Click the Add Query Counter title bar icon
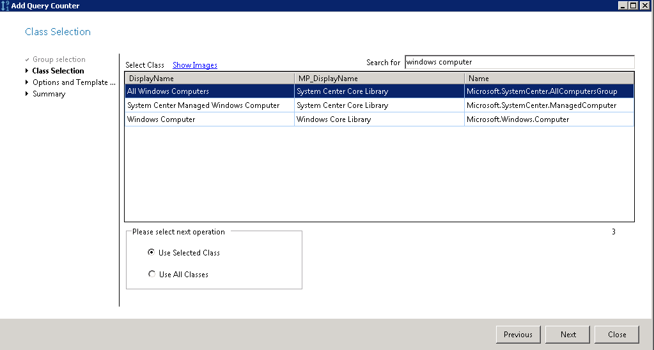This screenshot has width=654, height=350. (x=5, y=5)
